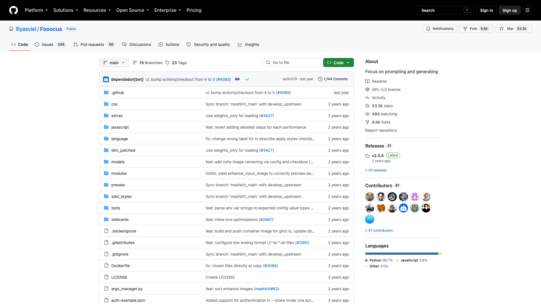
Task: Click the Dockerfile file icon
Action: click(x=106, y=265)
